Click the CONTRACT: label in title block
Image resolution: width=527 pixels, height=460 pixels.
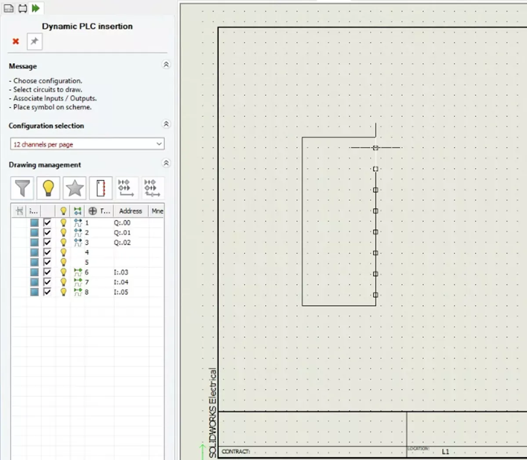(x=236, y=451)
